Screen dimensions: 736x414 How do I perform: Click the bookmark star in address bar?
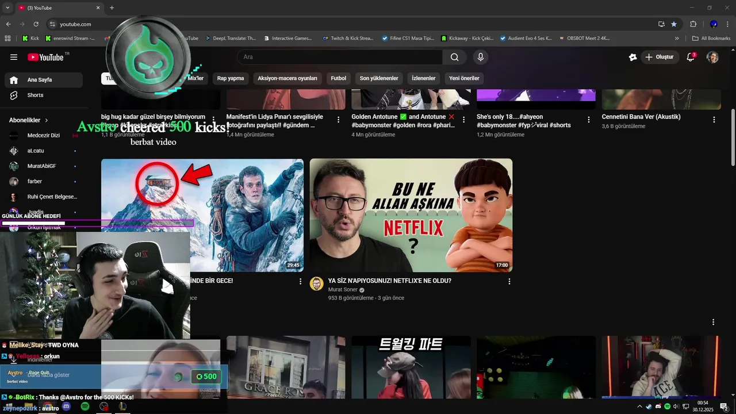[673, 24]
